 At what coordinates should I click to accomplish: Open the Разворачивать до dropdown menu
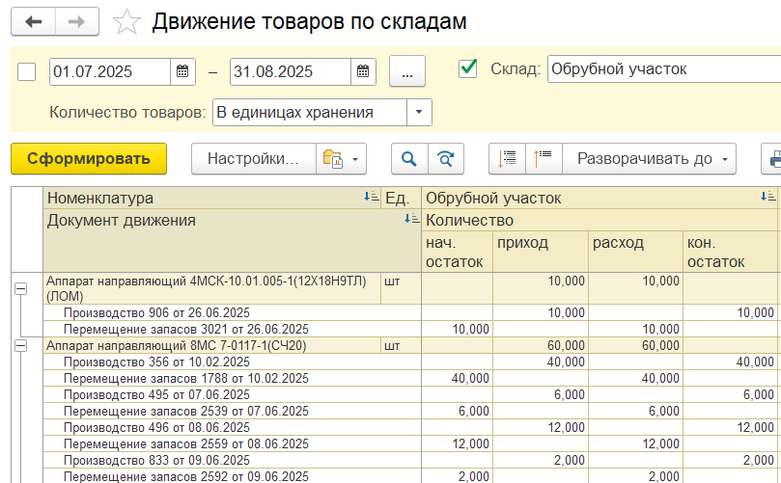pyautogui.click(x=649, y=159)
